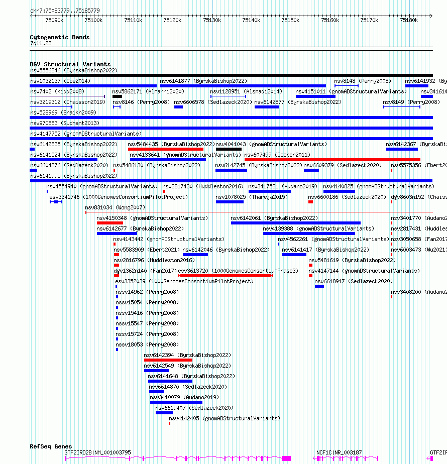The width and height of the screenshot is (447, 464).
Task: Click the chr7:75083779..75185779 coordinates text
Action: [65, 11]
